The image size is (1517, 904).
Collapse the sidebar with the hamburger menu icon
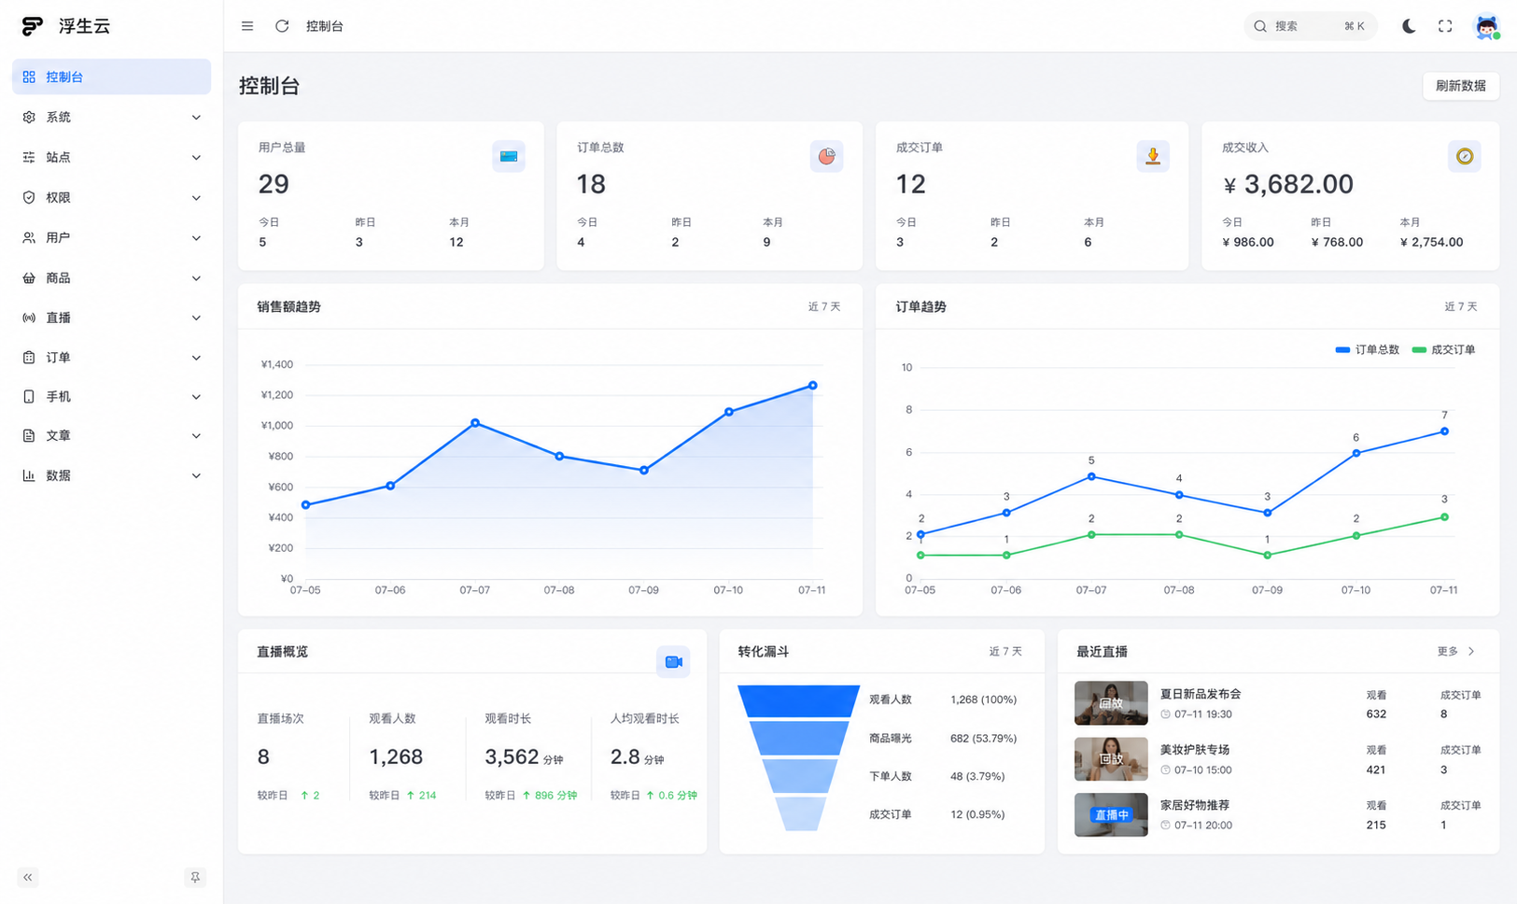(x=247, y=26)
